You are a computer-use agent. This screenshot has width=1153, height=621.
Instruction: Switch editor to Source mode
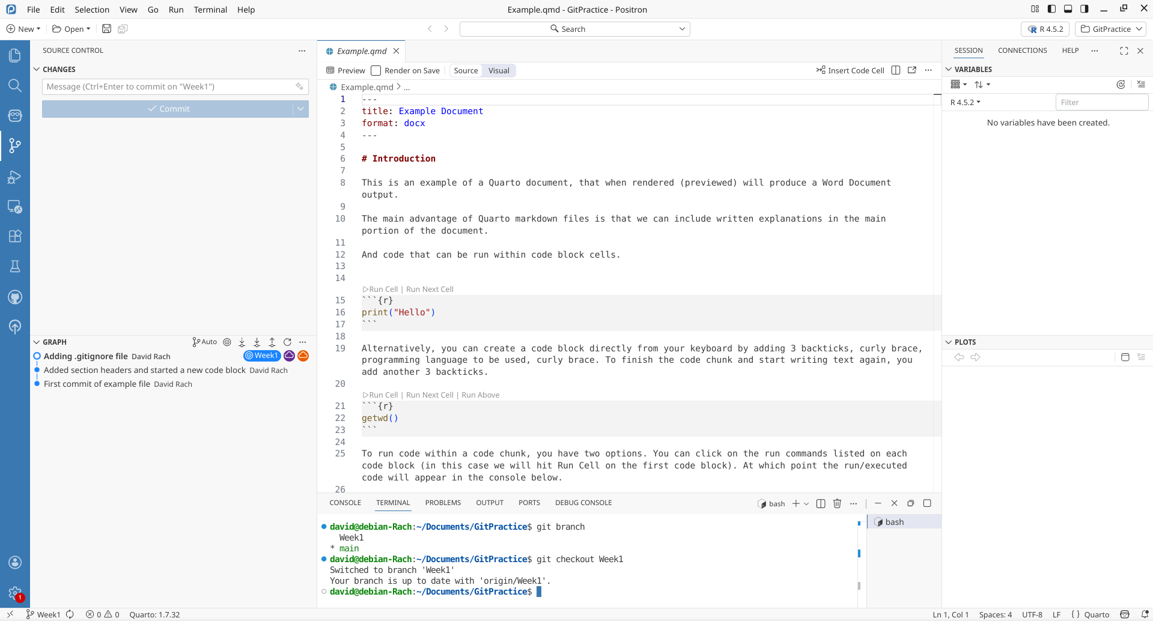pos(466,71)
